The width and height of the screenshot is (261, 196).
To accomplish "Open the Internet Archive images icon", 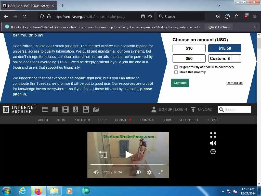I will [x=96, y=109].
